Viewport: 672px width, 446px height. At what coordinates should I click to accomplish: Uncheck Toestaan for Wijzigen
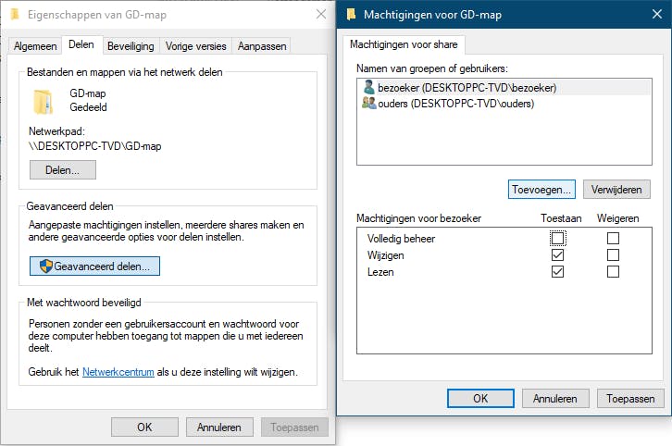point(557,255)
